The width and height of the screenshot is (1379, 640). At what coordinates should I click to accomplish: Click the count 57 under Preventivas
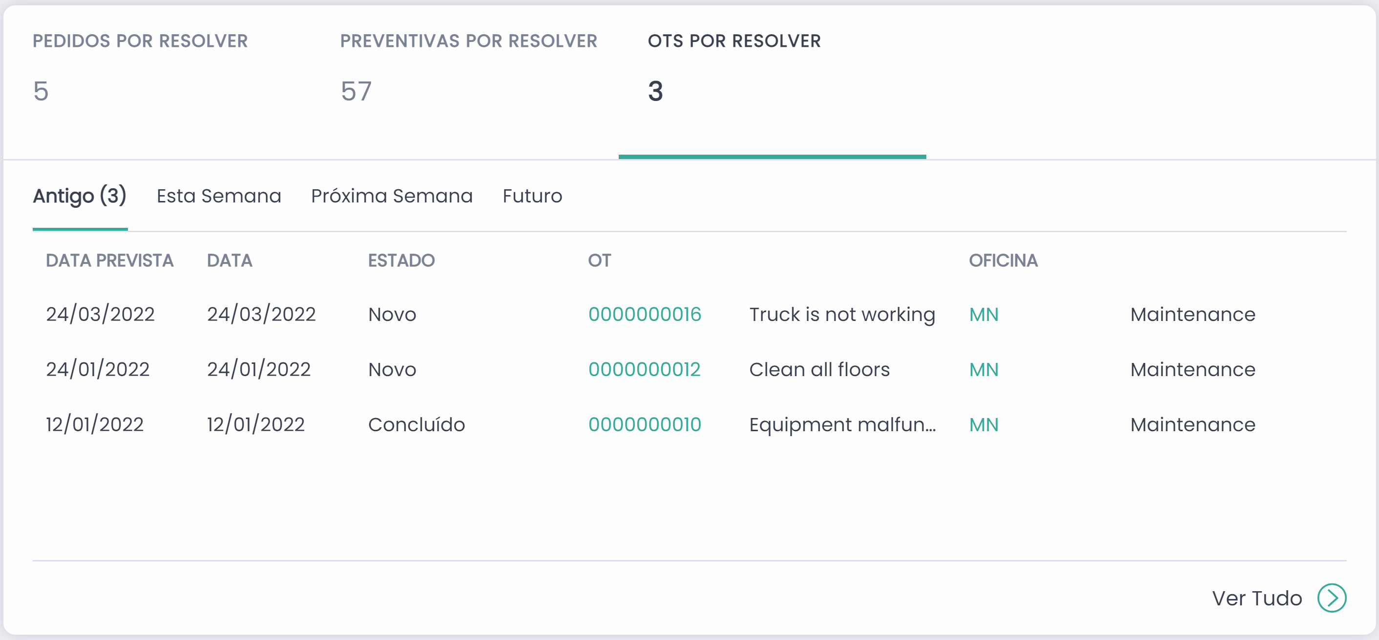[356, 90]
